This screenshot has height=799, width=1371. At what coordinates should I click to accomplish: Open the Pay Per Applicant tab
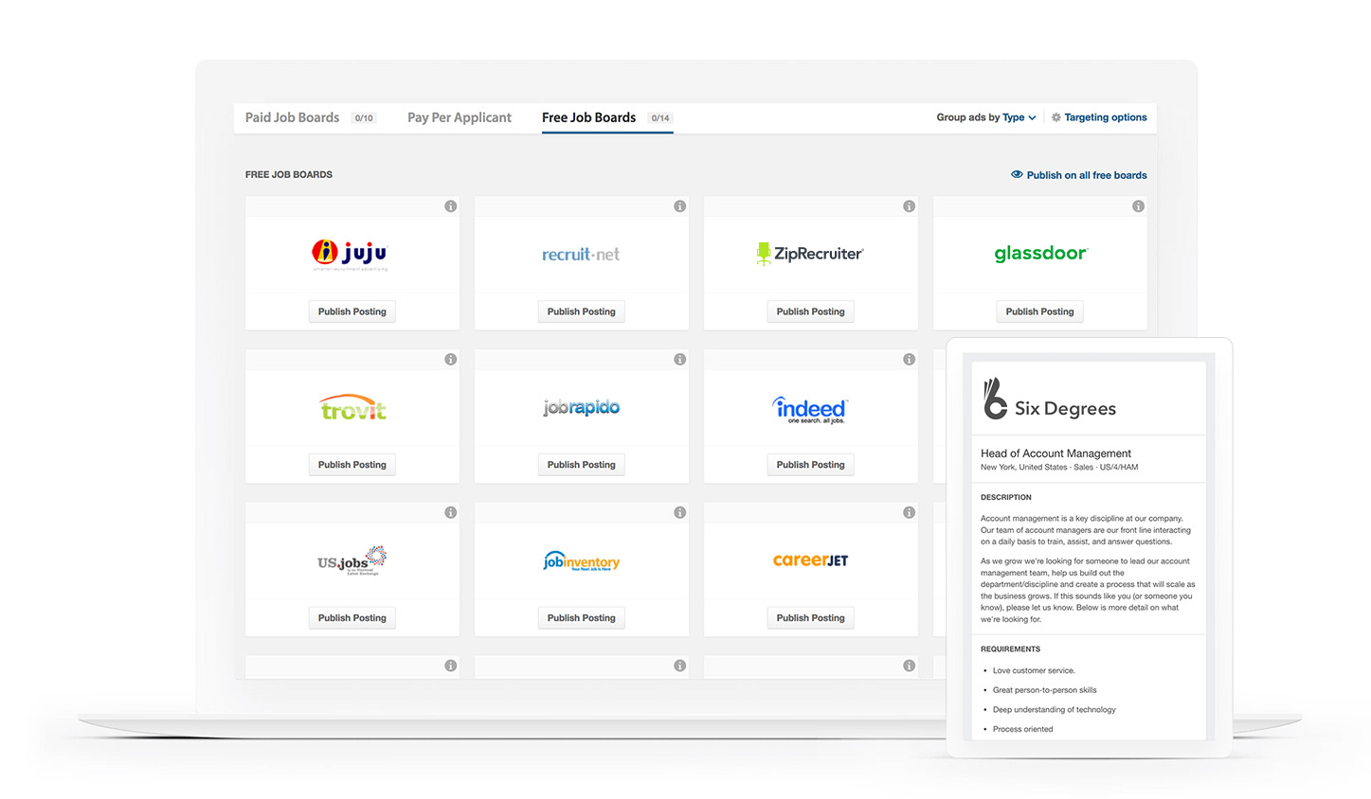(x=460, y=118)
